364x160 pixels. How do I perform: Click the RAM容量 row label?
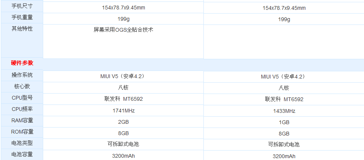(22, 121)
